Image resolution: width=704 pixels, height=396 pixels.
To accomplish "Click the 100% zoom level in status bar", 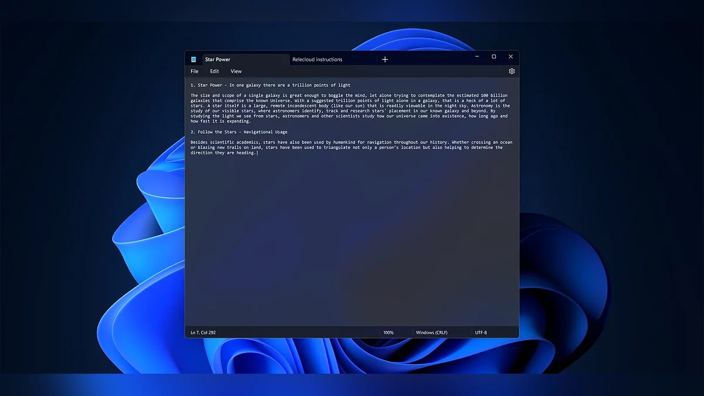I will pyautogui.click(x=388, y=333).
